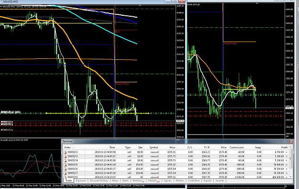The width and height of the screenshot is (299, 189).
Task: Sort orders by the Symbol column header
Action: (154, 147)
